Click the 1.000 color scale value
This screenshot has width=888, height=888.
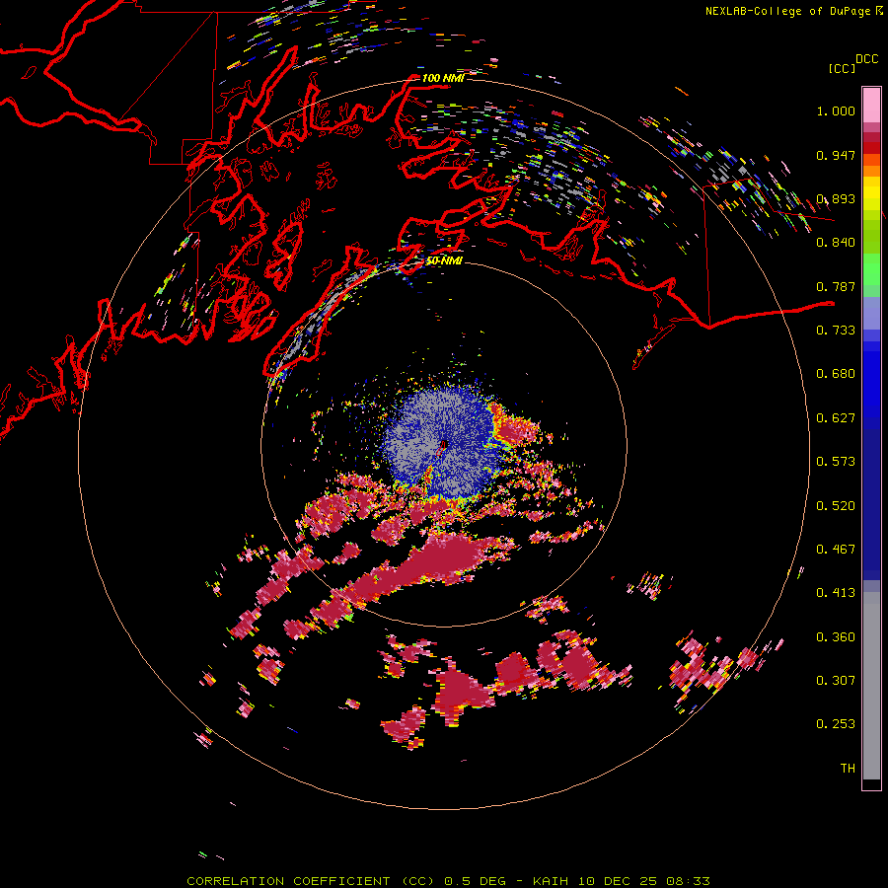[x=836, y=111]
